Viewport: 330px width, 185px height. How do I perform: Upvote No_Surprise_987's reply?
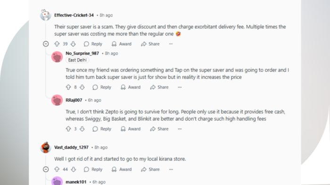tap(68, 87)
